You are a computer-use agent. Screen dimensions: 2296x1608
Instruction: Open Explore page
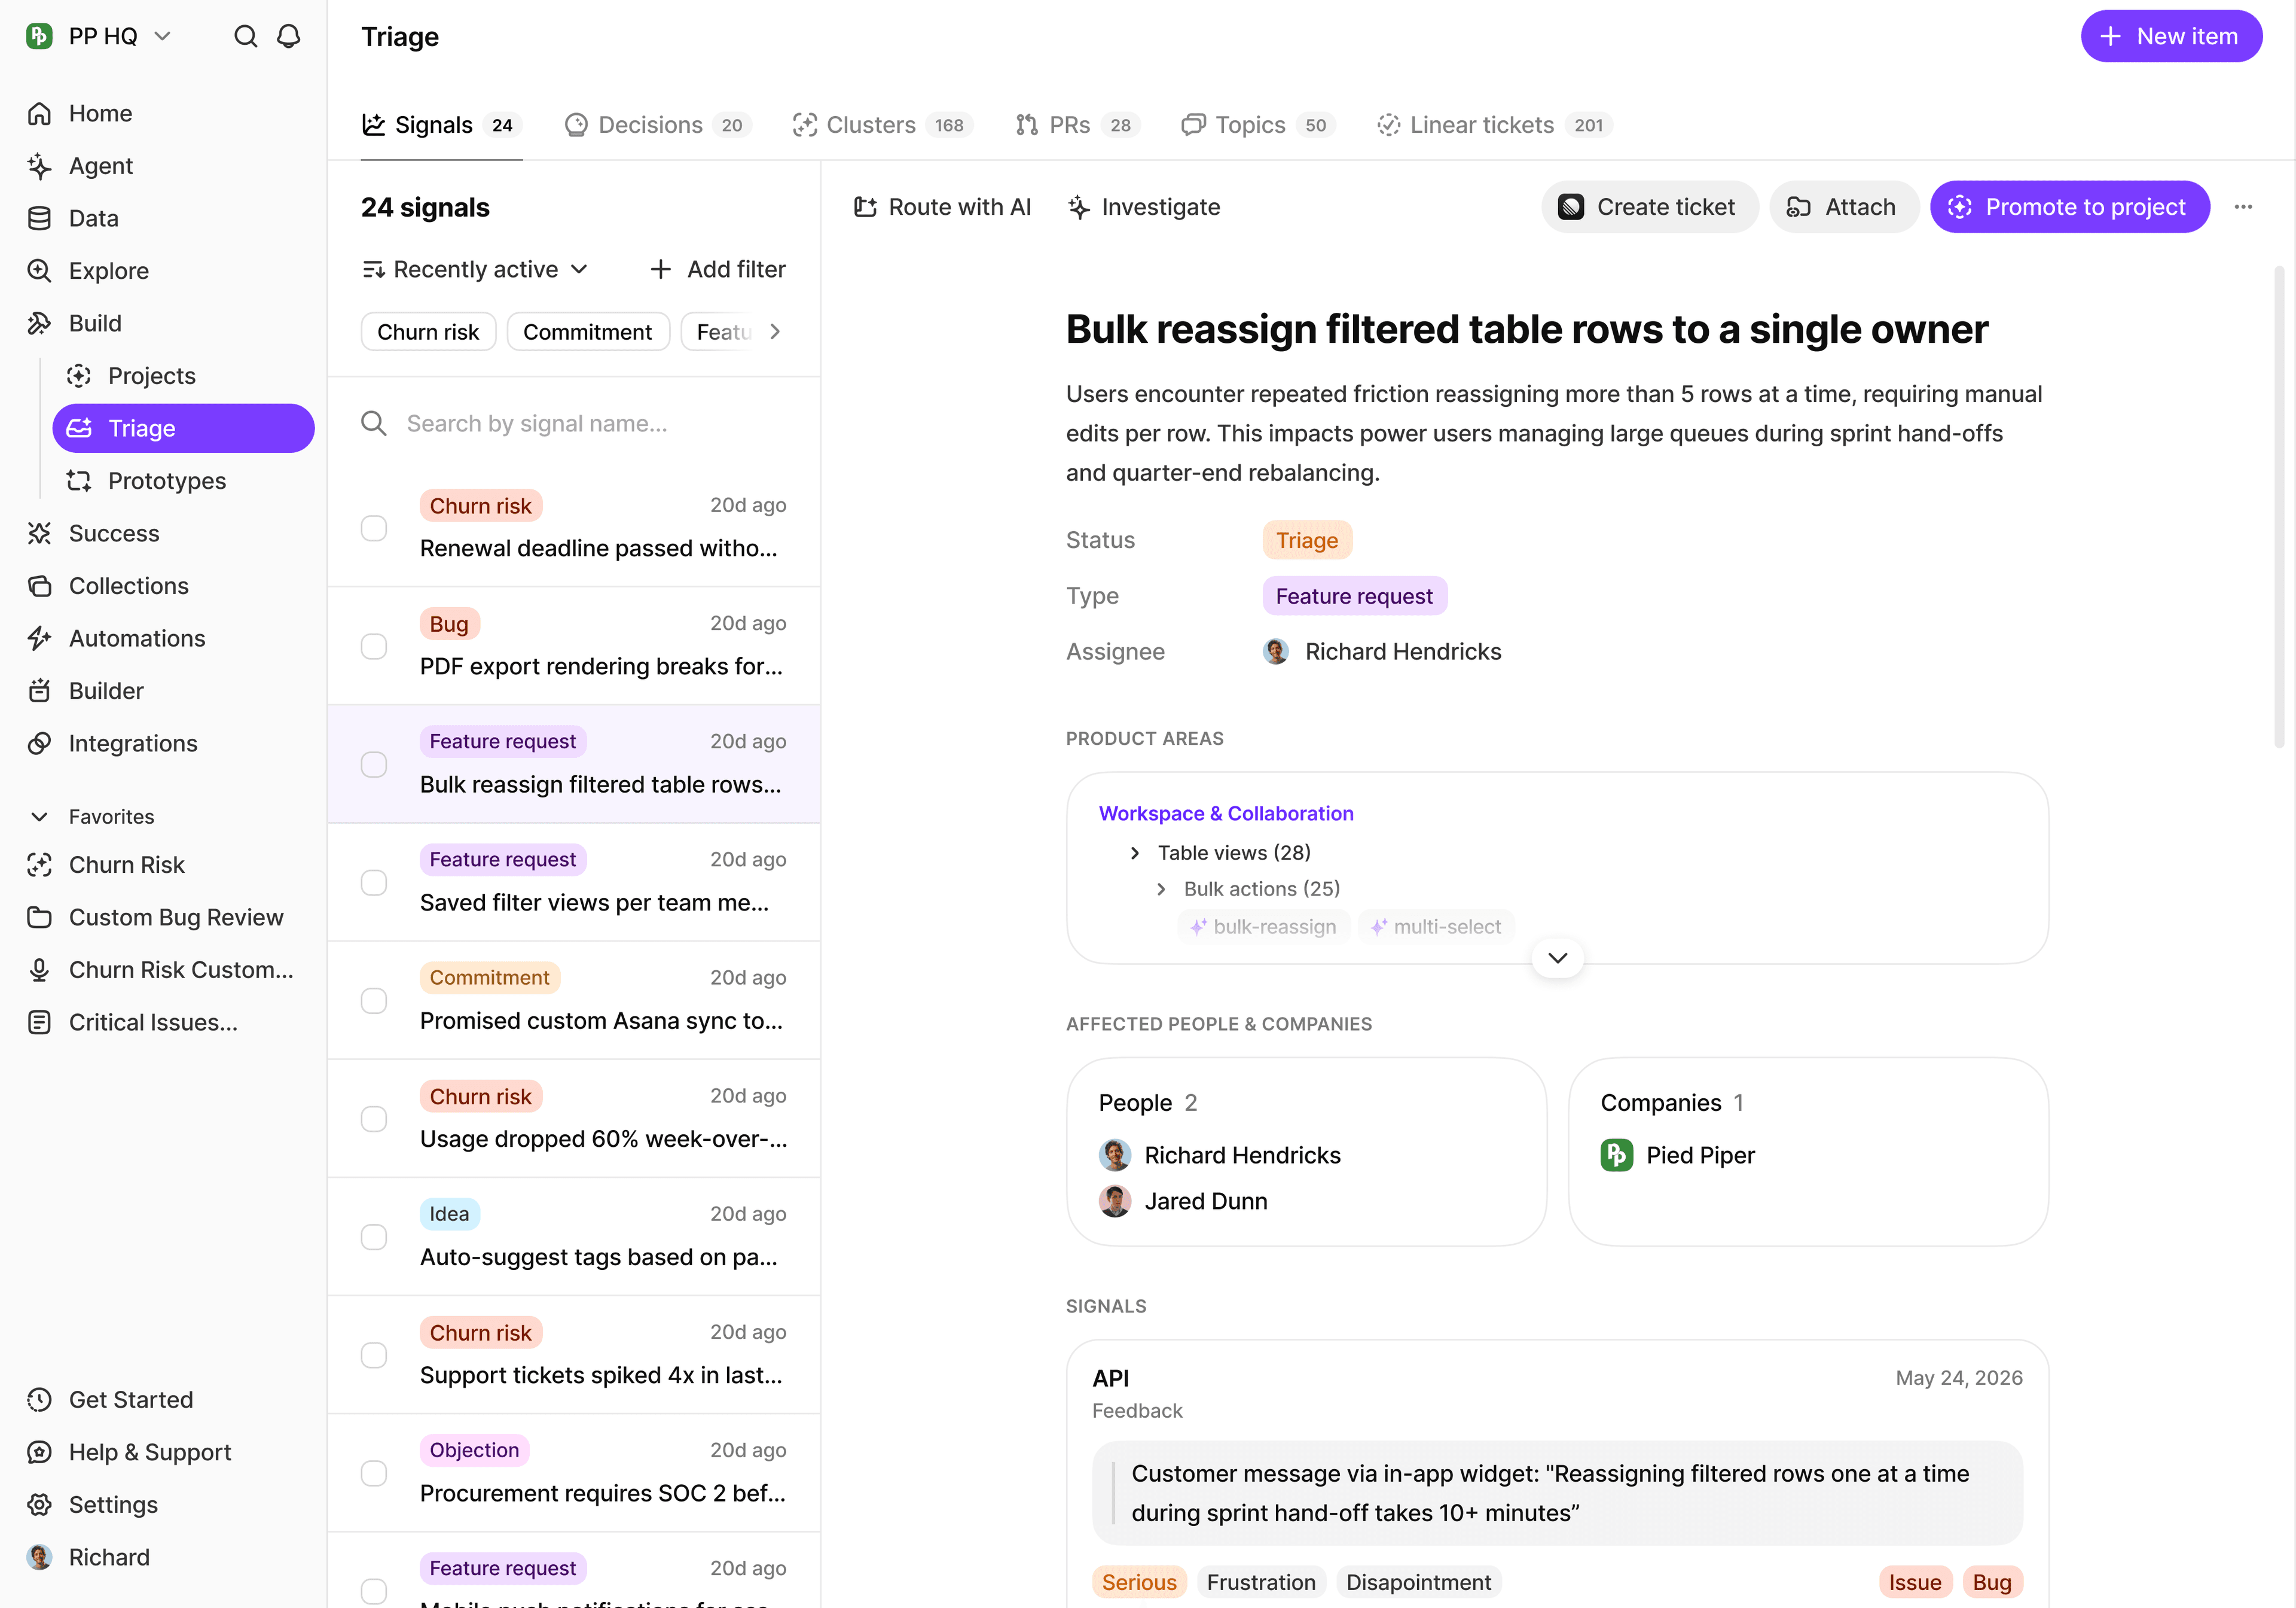(108, 271)
